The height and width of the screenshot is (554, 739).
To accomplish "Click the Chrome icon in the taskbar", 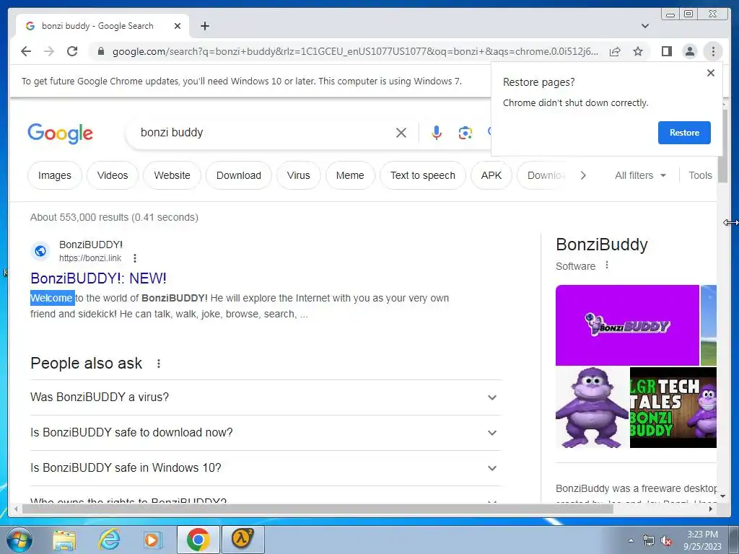I will tap(198, 540).
